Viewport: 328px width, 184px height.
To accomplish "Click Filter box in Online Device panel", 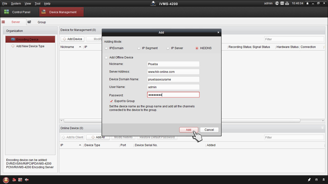I will click(x=294, y=137).
